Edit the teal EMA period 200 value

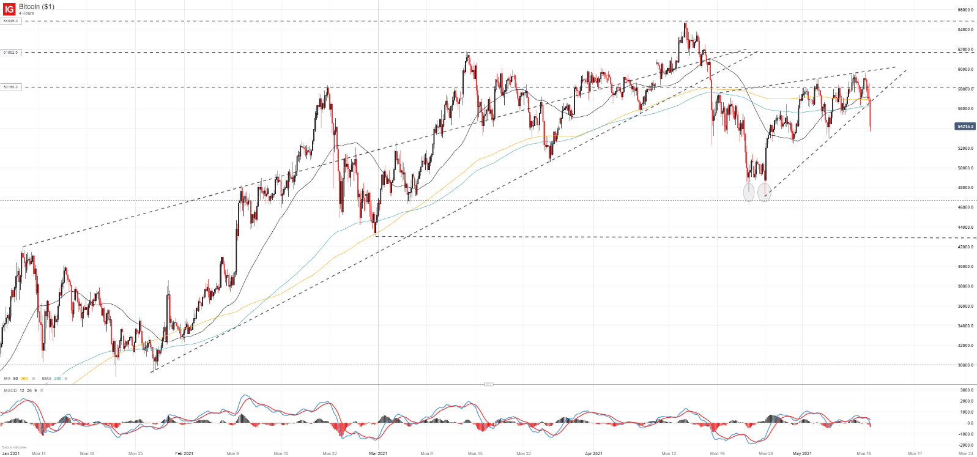point(58,379)
